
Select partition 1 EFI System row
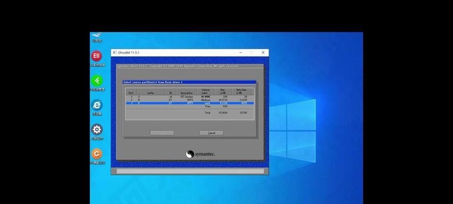(x=190, y=97)
